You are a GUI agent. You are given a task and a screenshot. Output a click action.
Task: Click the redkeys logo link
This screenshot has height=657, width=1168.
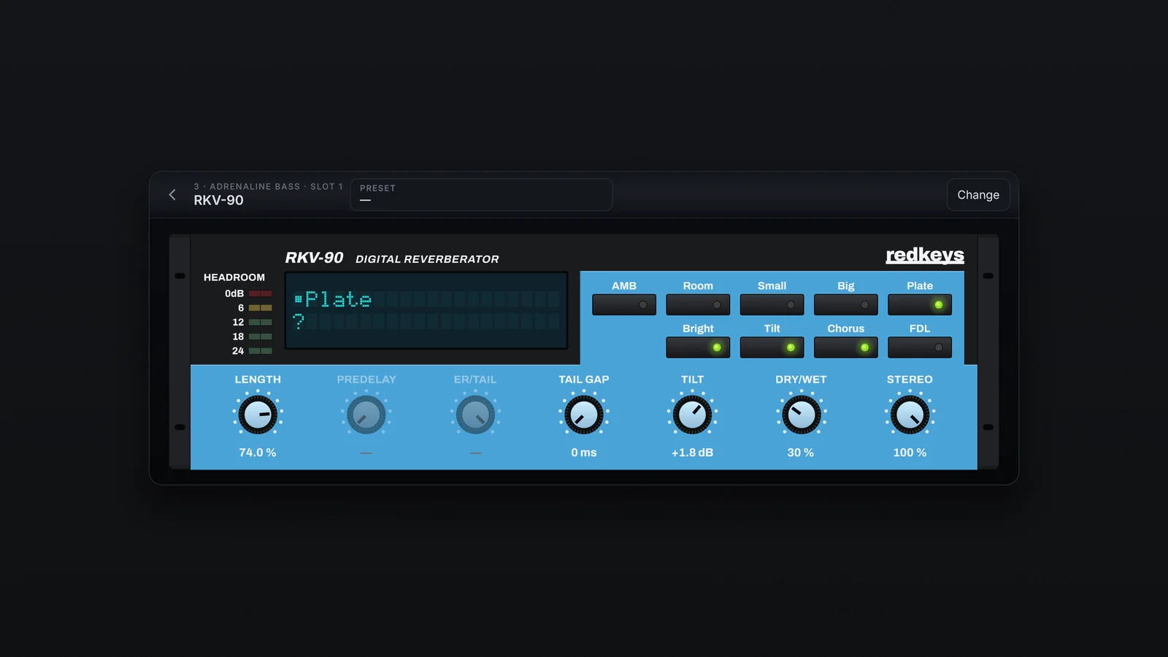pos(925,255)
